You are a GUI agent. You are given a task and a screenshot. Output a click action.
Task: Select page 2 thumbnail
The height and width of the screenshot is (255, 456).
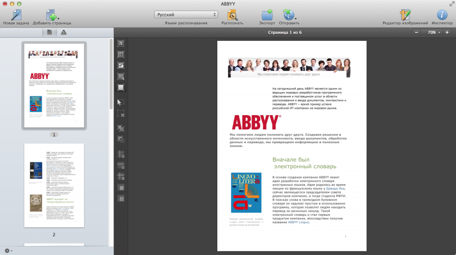point(54,185)
